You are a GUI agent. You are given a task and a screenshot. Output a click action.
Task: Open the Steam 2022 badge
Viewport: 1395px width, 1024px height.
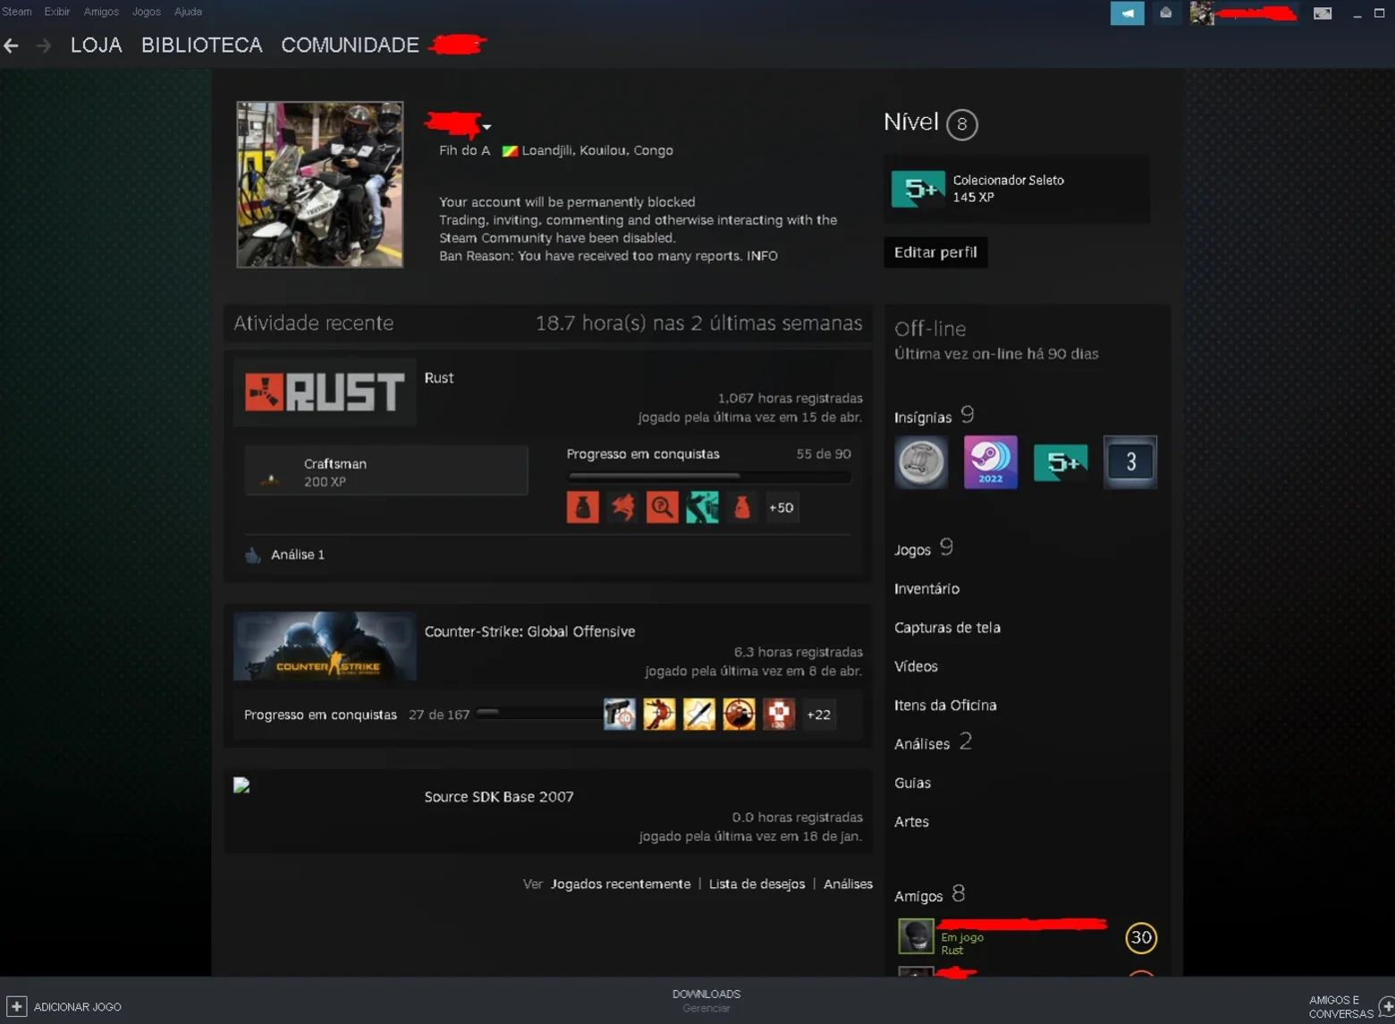pos(991,462)
